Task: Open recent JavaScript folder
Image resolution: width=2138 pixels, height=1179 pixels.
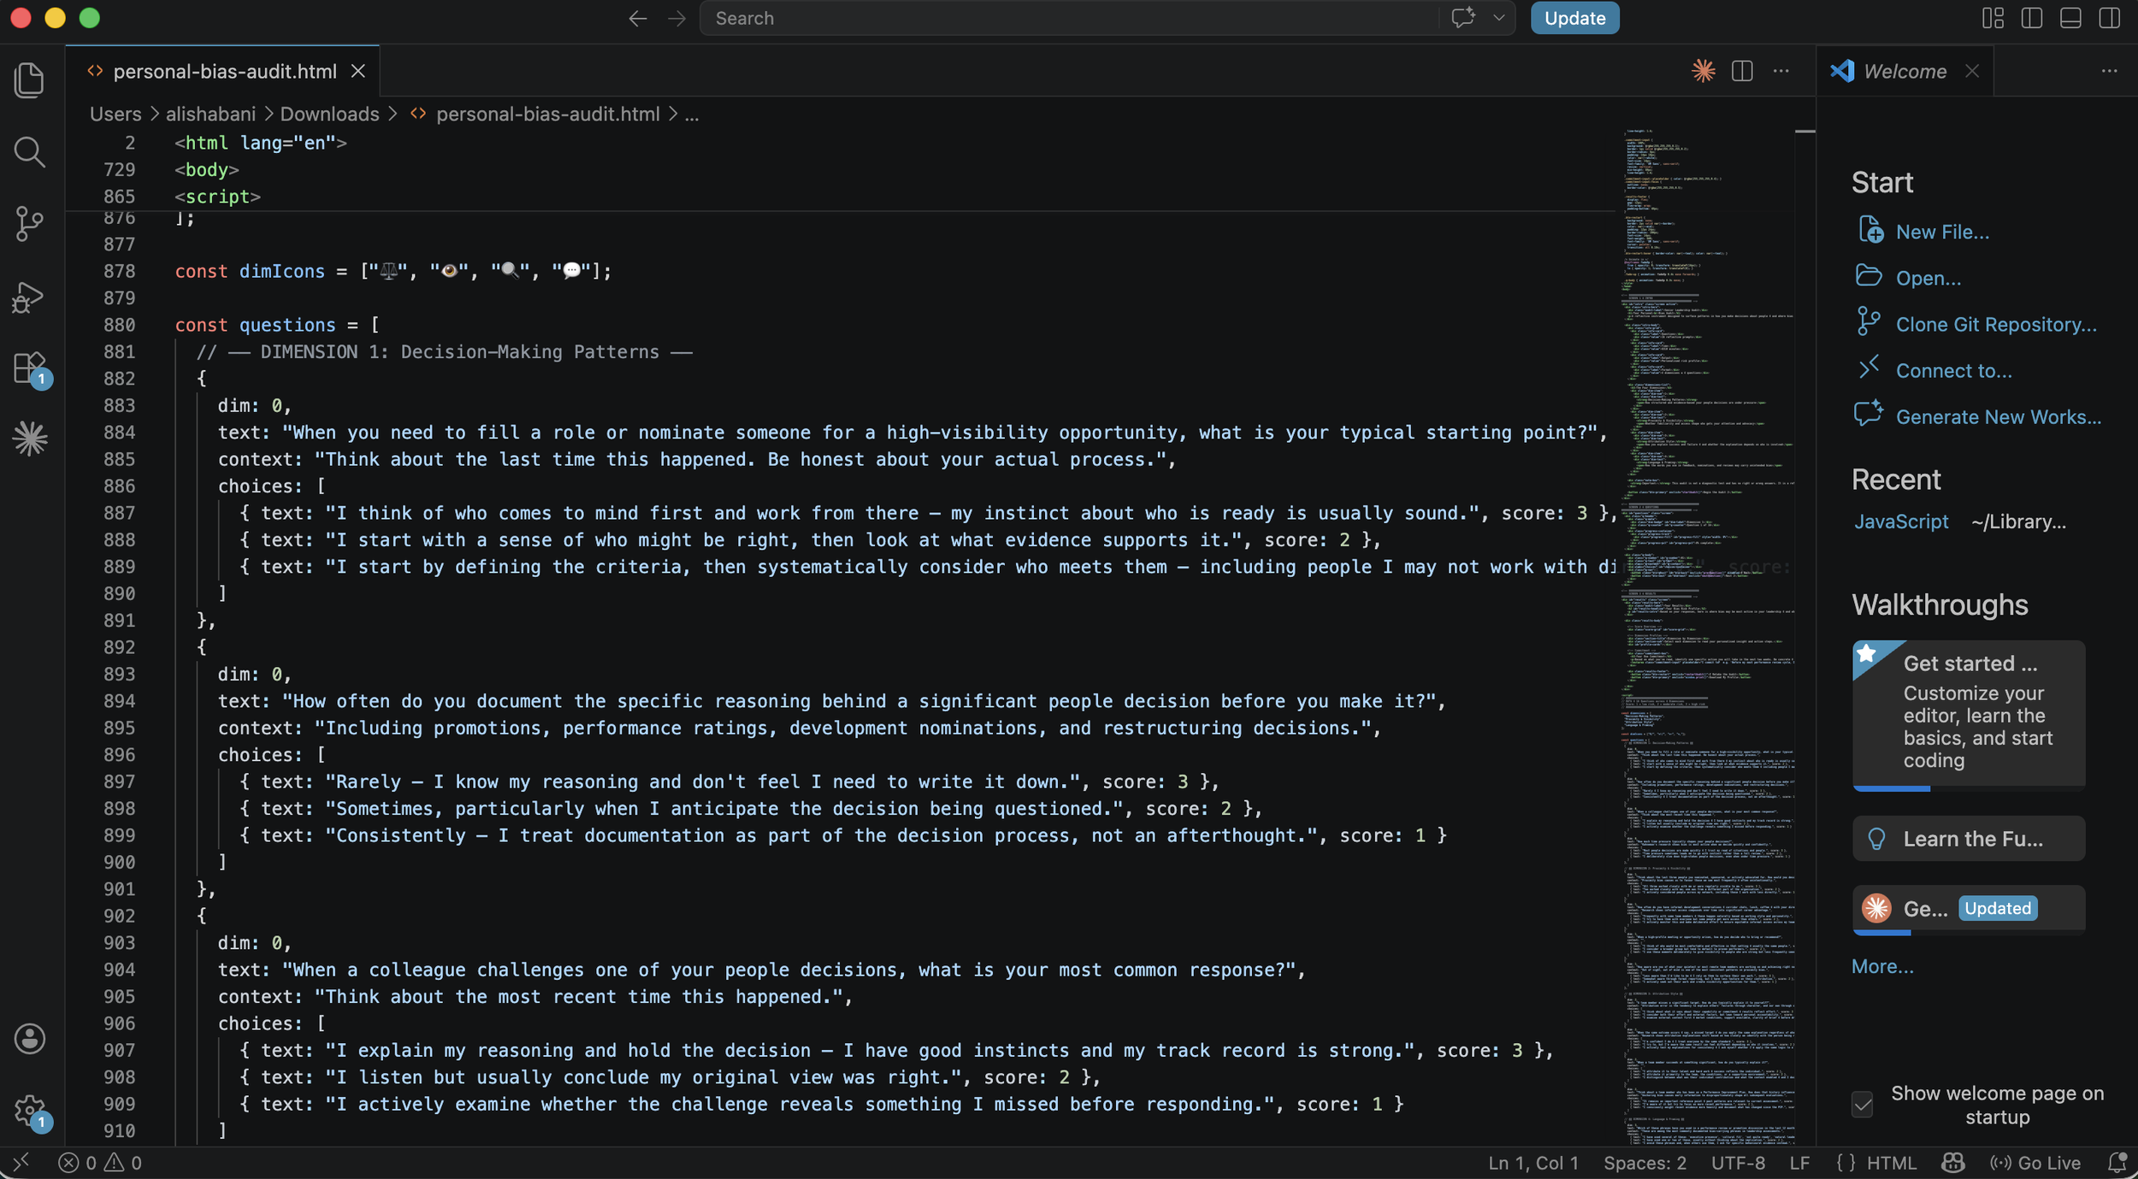Action: pos(1900,522)
